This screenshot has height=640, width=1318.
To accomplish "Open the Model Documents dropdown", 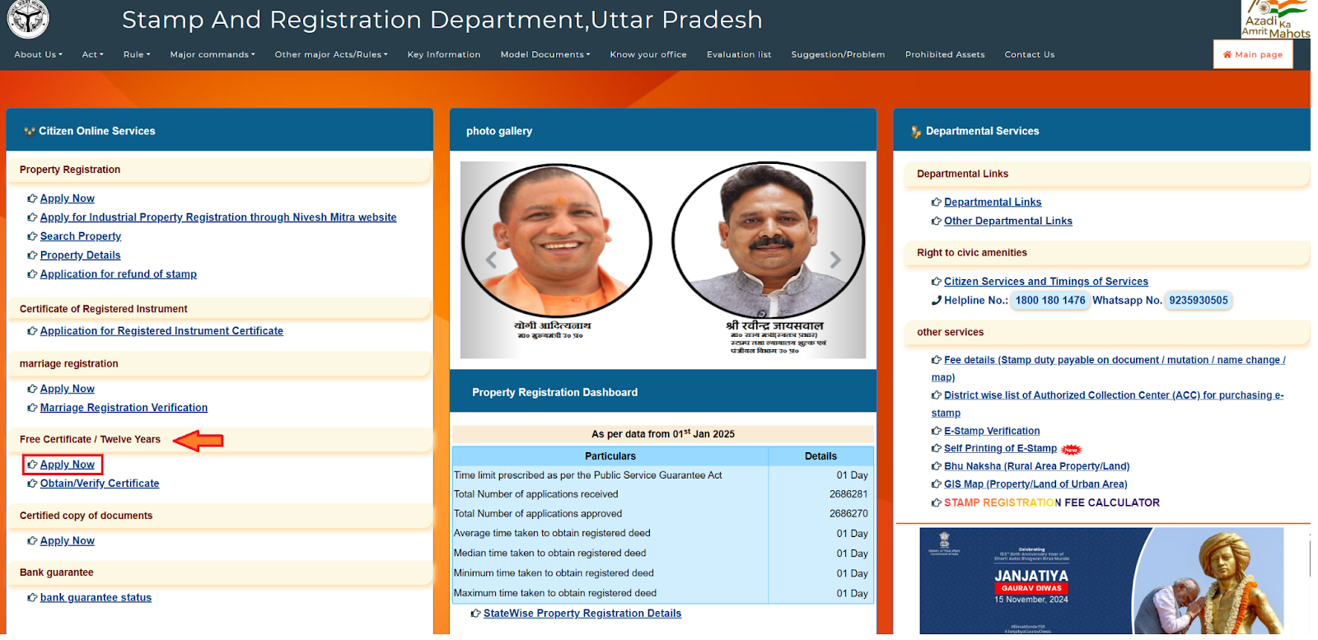I will point(544,54).
